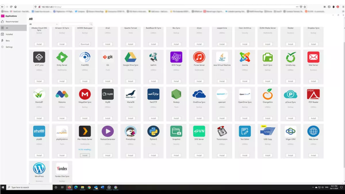Install the Web Server app
Screen dimensions: 345x194
313,155
